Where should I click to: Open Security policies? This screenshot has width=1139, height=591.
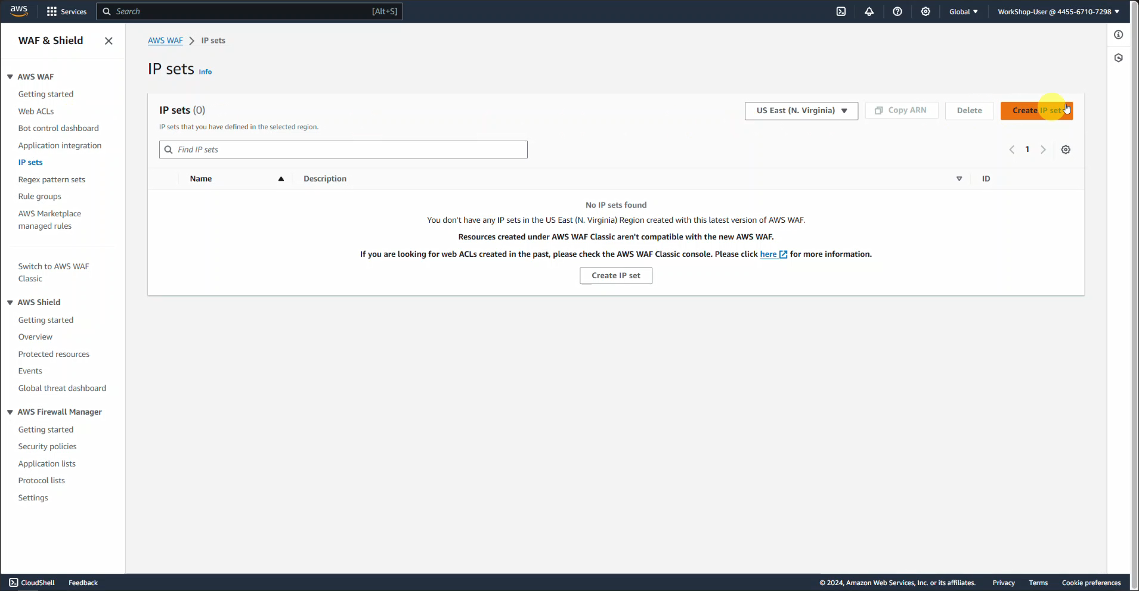tap(47, 446)
